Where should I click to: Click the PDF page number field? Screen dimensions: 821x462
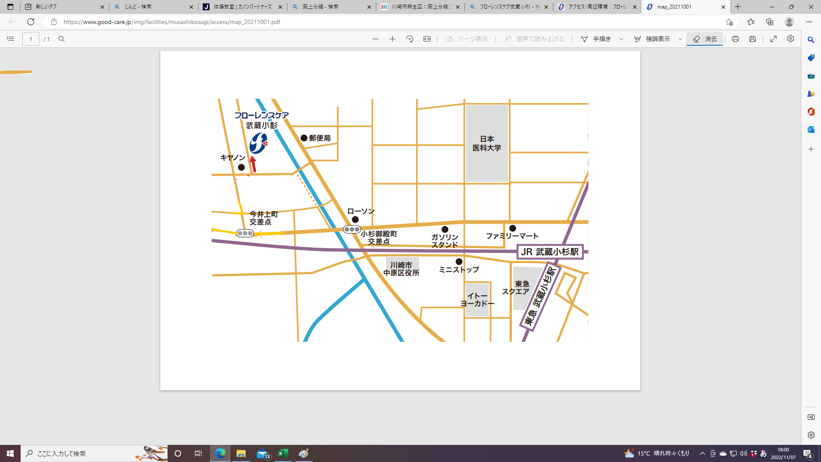[31, 39]
